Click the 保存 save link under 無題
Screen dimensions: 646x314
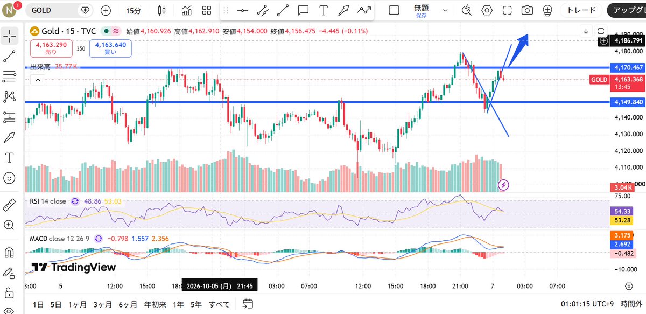[422, 16]
